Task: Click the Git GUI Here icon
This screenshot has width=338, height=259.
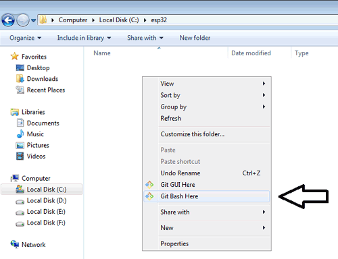Action: point(149,185)
